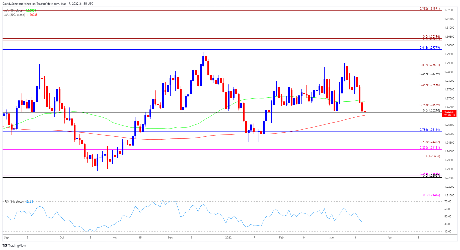This screenshot has width=460, height=250.
Task: Click the Mar label on the time axis
Action: [332, 237]
